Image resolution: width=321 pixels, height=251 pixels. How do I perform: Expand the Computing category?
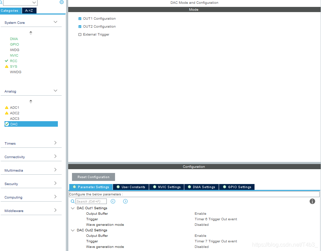(55, 196)
